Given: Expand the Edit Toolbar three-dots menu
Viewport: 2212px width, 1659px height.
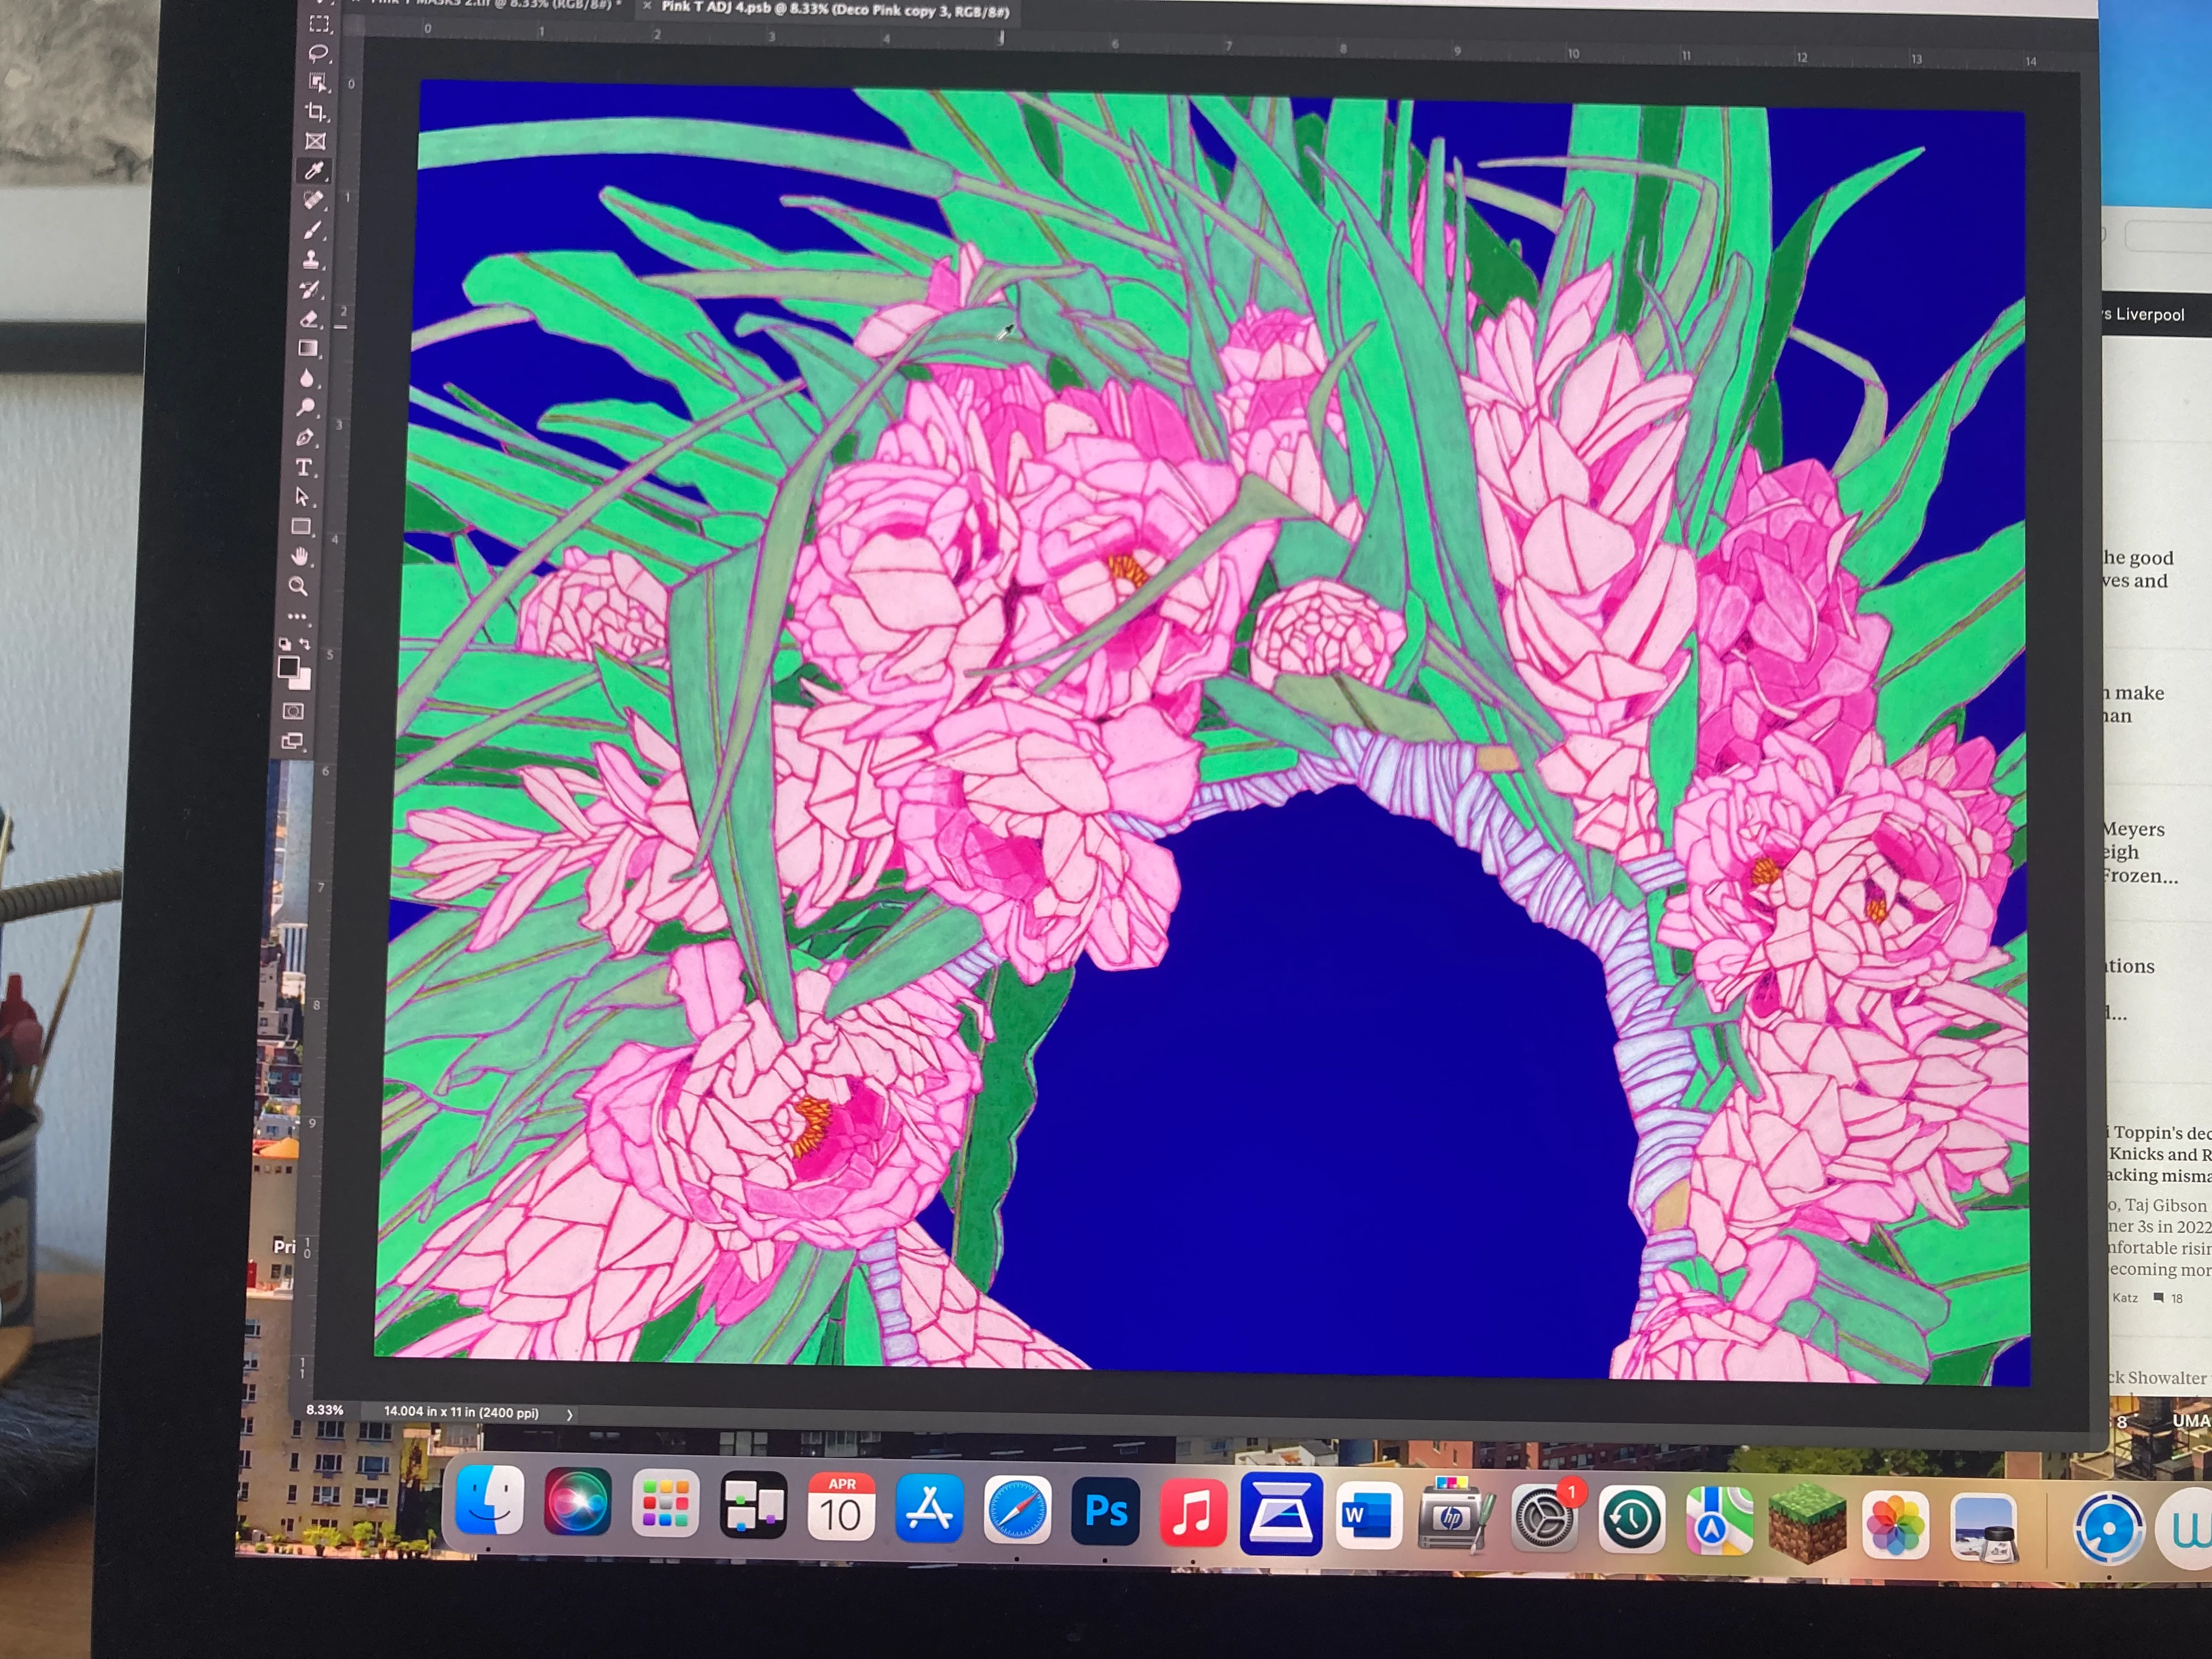Looking at the screenshot, I should (297, 617).
